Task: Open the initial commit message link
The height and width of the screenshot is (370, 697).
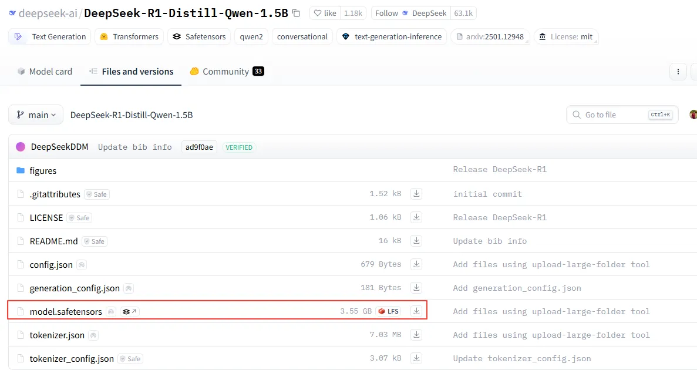Action: click(487, 194)
